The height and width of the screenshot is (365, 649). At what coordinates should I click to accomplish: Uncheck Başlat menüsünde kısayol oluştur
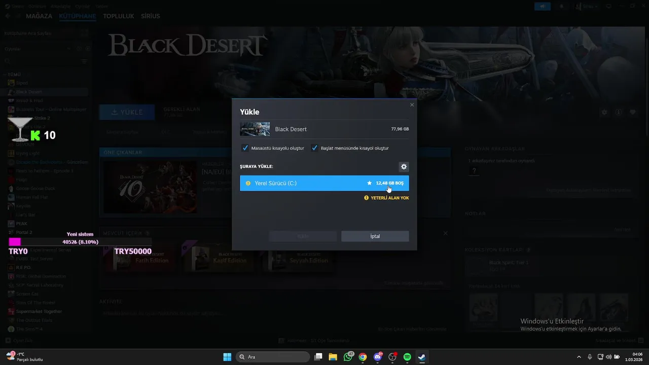314,148
